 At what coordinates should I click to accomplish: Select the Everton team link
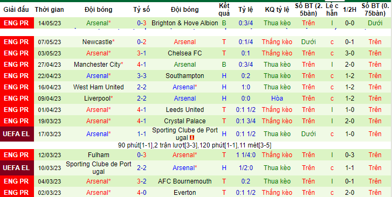coord(185,193)
